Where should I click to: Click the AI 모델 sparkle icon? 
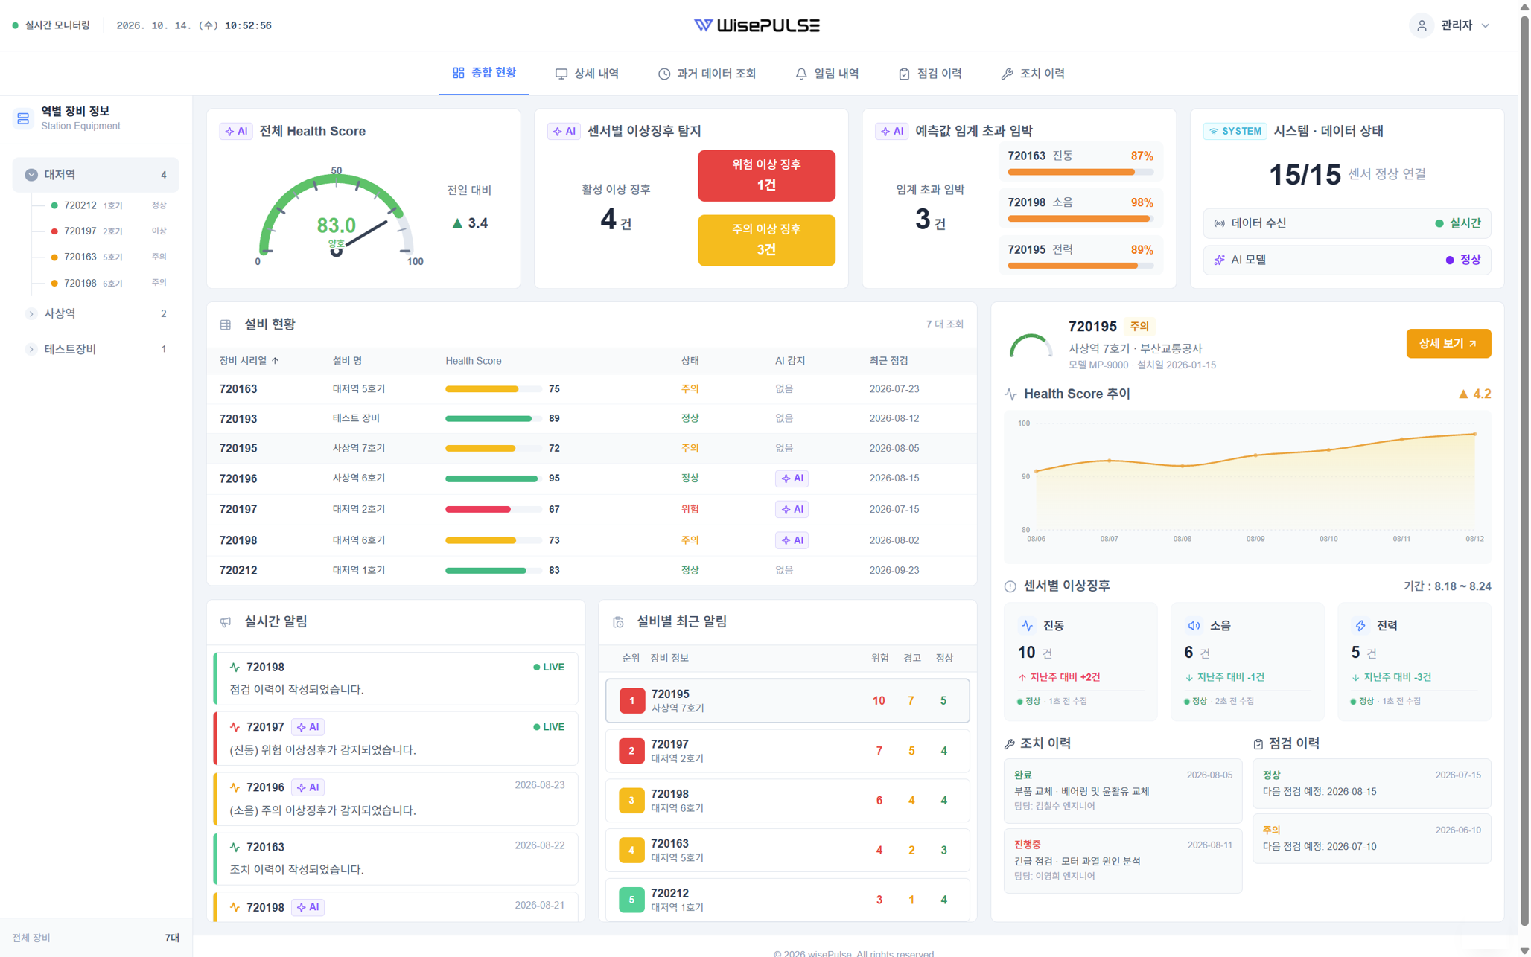1219,260
